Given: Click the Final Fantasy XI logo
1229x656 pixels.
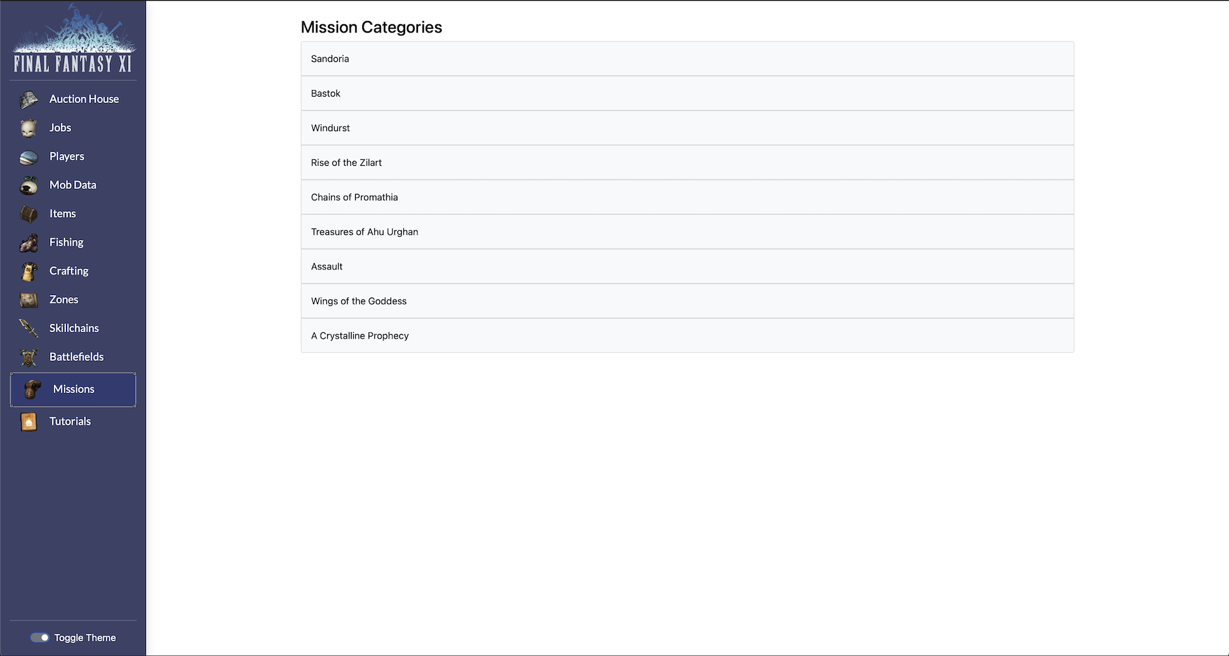Looking at the screenshot, I should pos(73,40).
